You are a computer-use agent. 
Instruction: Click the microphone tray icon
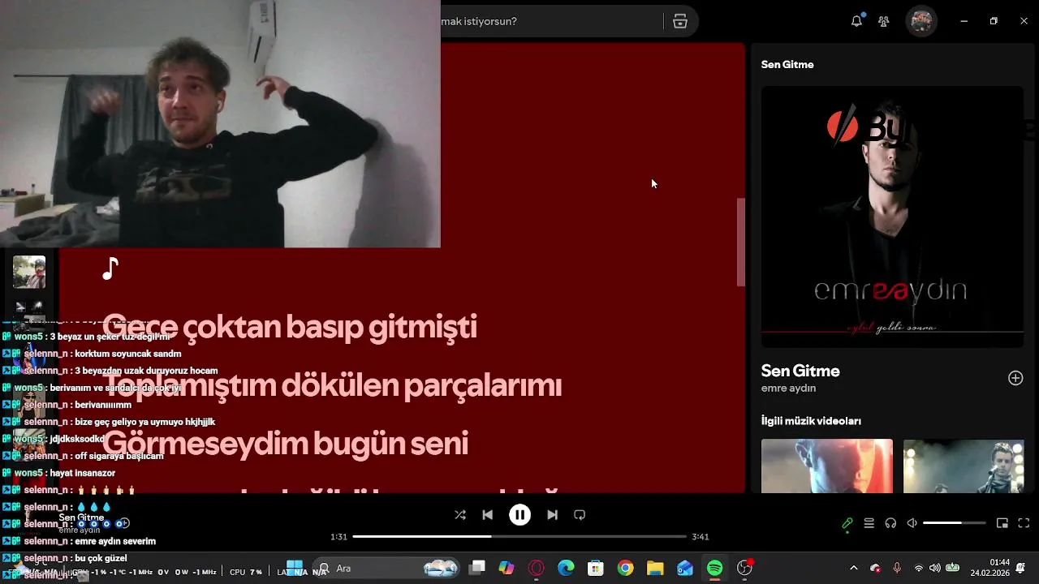click(x=897, y=569)
